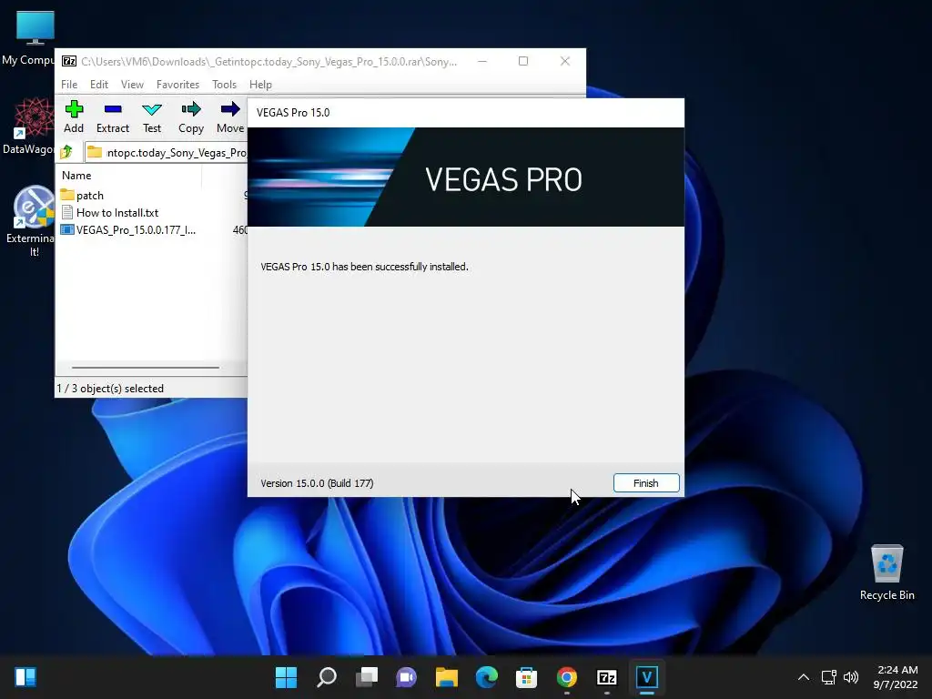Viewport: 932px width, 699px height.
Task: Open the Recycle Bin on desktop
Action: pos(886,572)
